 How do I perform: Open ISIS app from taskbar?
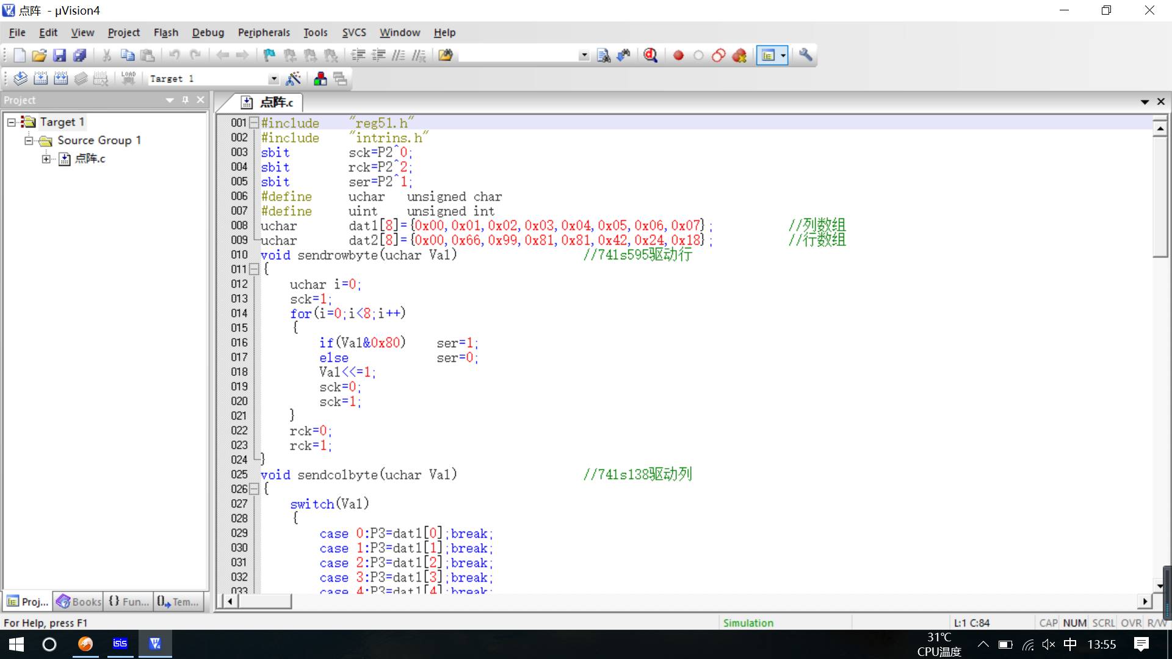[120, 644]
